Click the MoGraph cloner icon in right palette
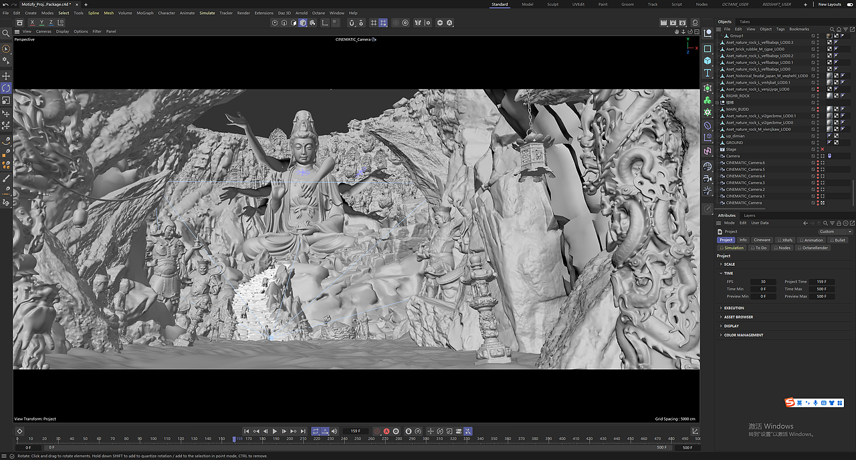 [708, 99]
